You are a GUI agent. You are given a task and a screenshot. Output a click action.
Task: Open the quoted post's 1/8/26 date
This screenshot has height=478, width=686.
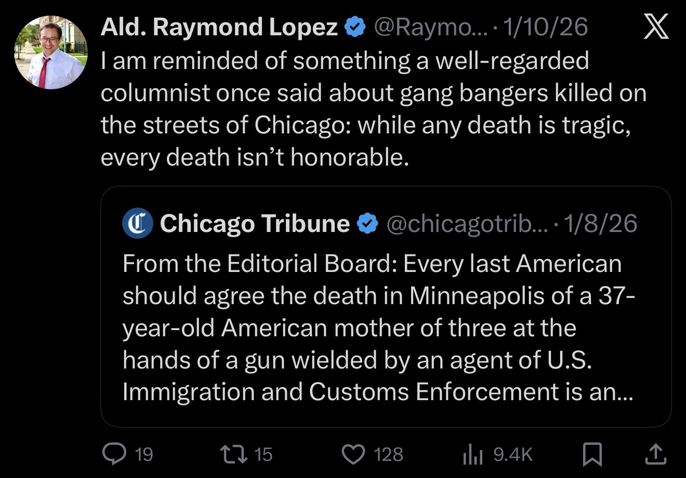coord(600,224)
